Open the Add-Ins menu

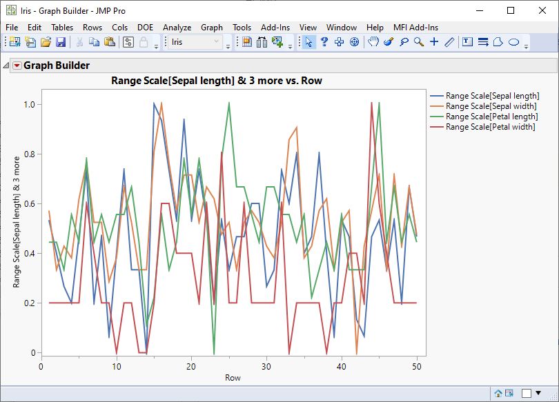pyautogui.click(x=275, y=27)
